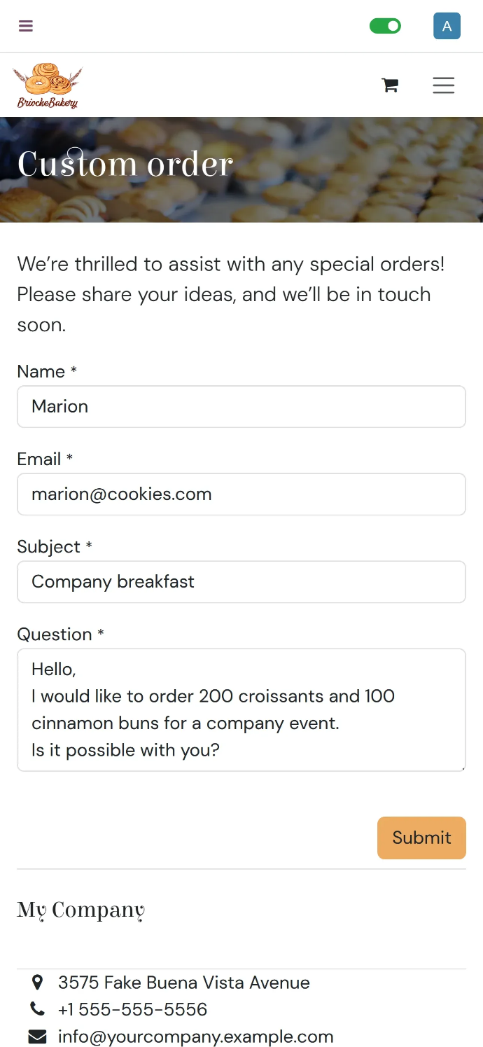Screen dimensions: 483x1047
Task: Open the user avatar A menu
Action: pos(447,26)
